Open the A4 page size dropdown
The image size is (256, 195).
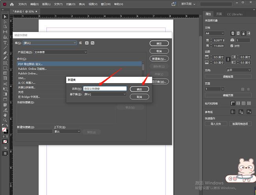[215, 33]
